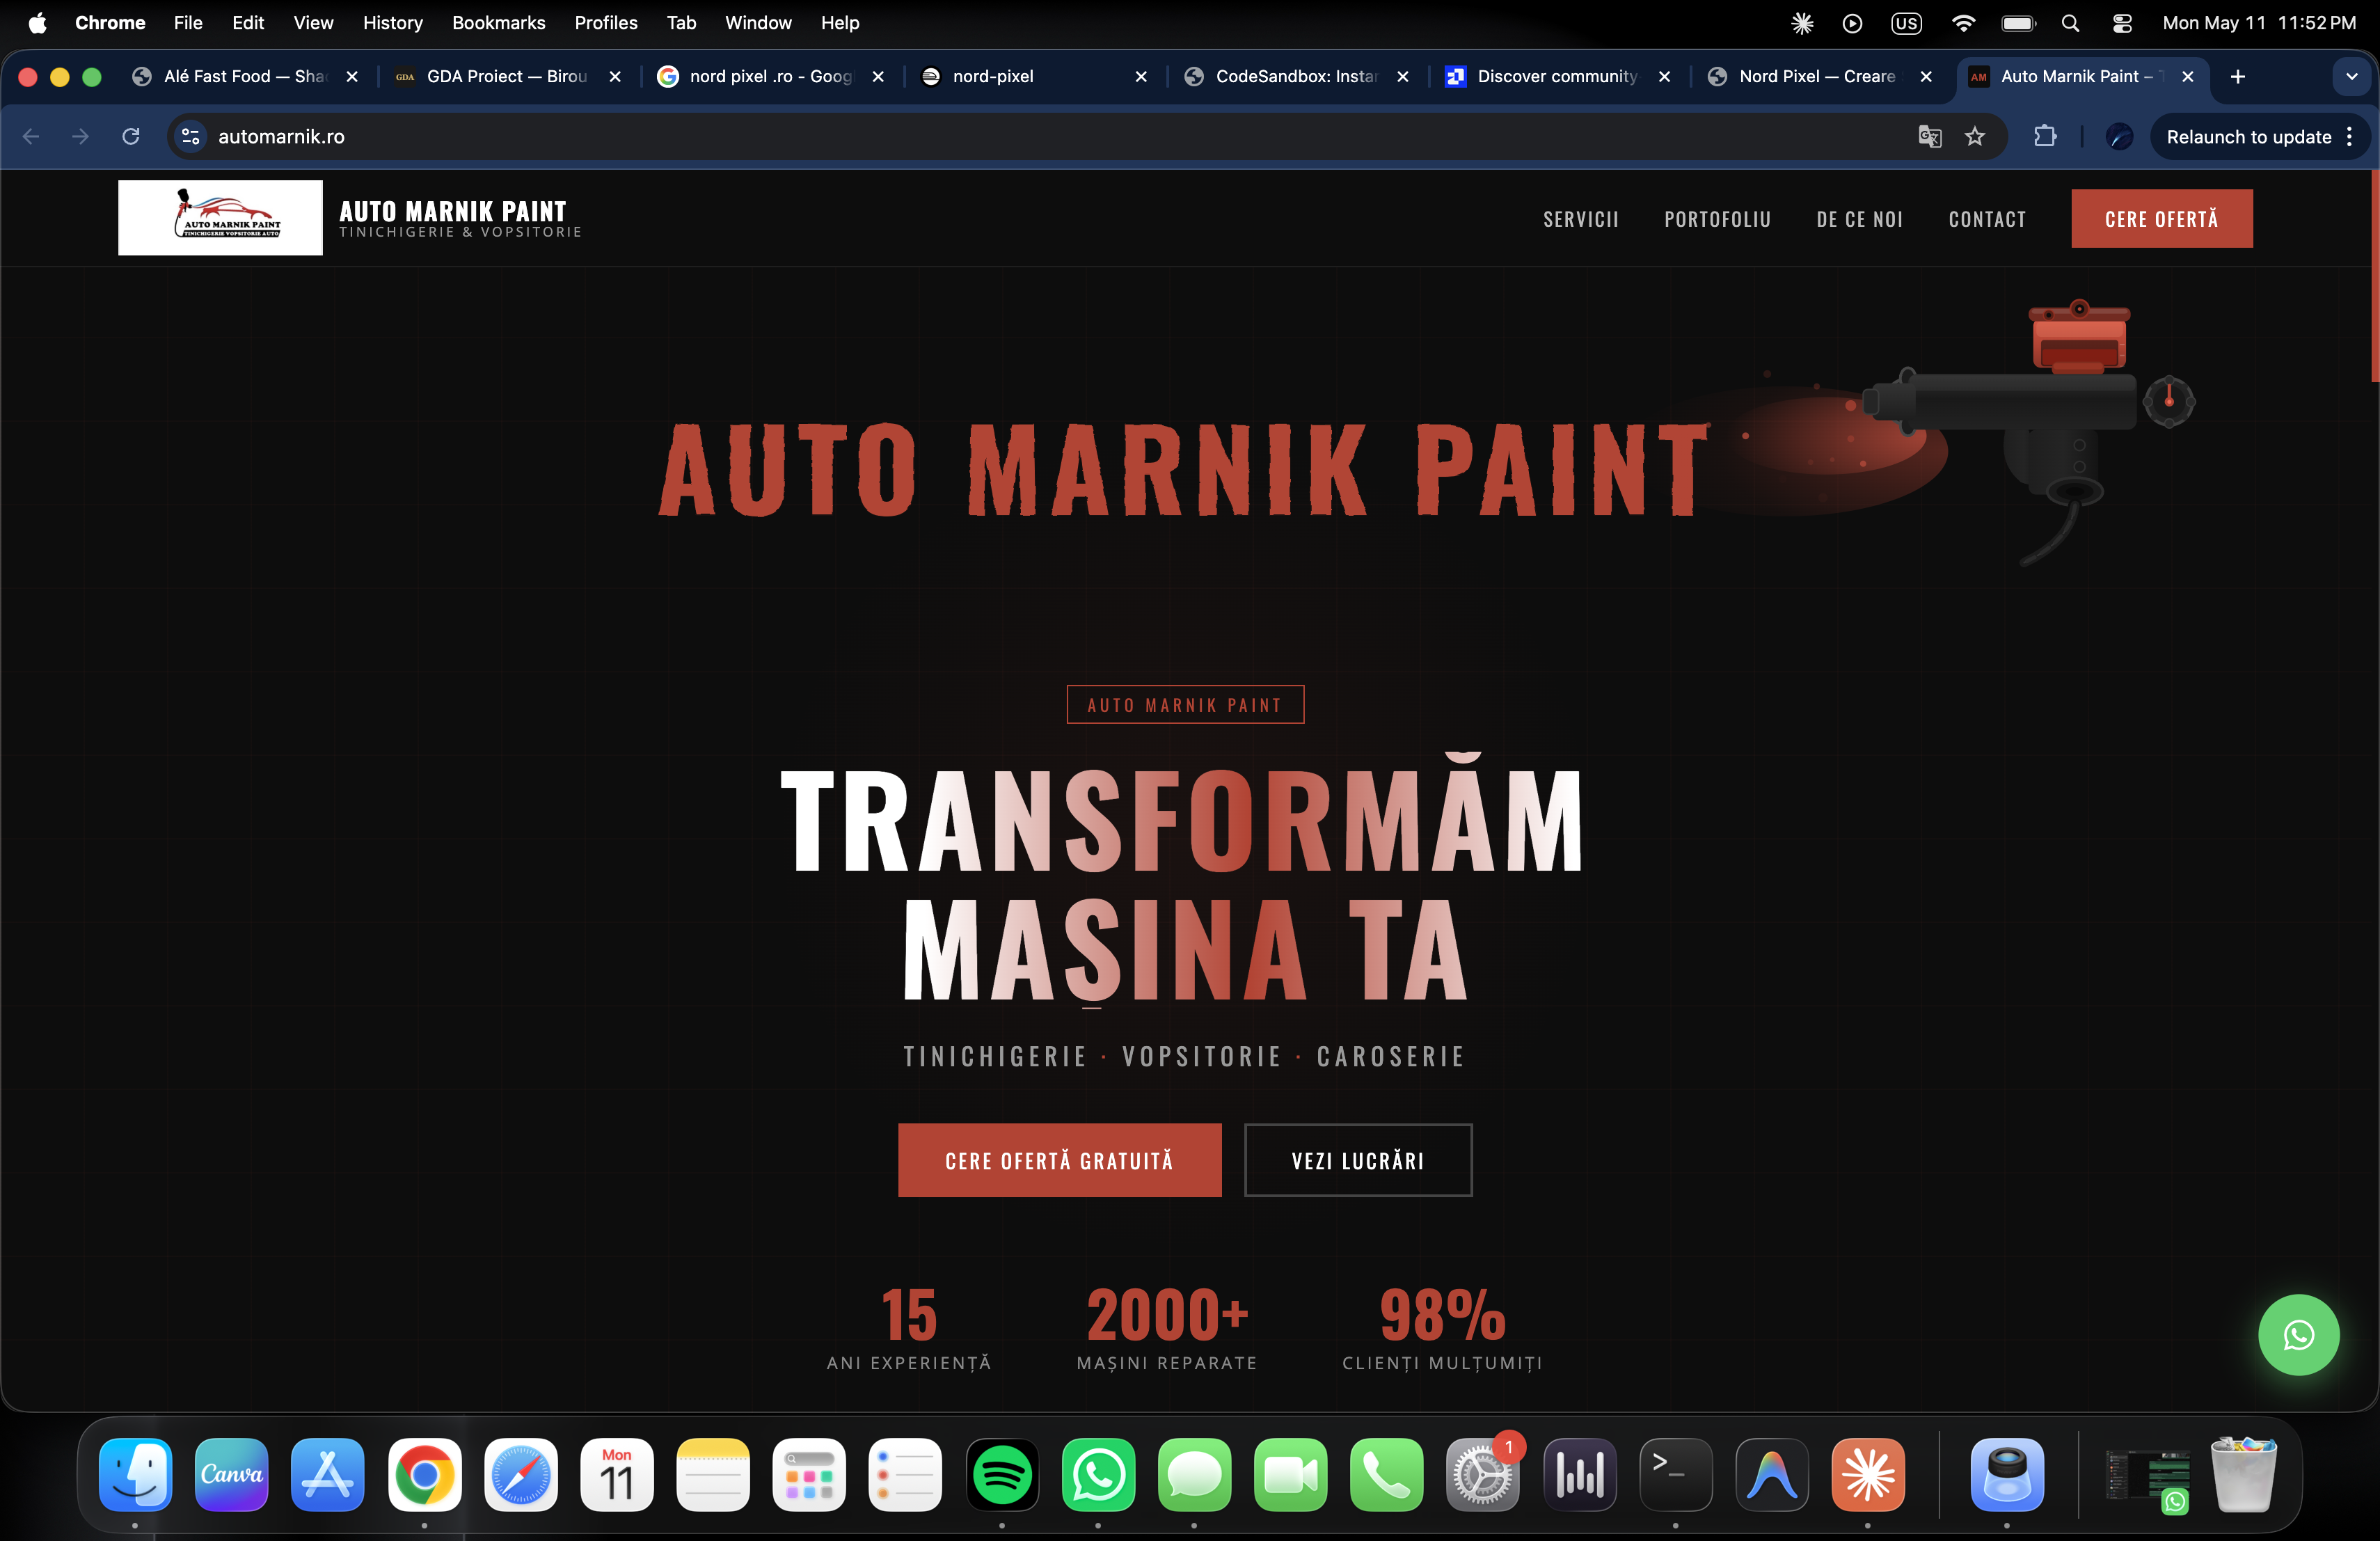Image resolution: width=2380 pixels, height=1541 pixels.
Task: Click the CERE OFERTĂ header button
Action: [x=2161, y=218]
